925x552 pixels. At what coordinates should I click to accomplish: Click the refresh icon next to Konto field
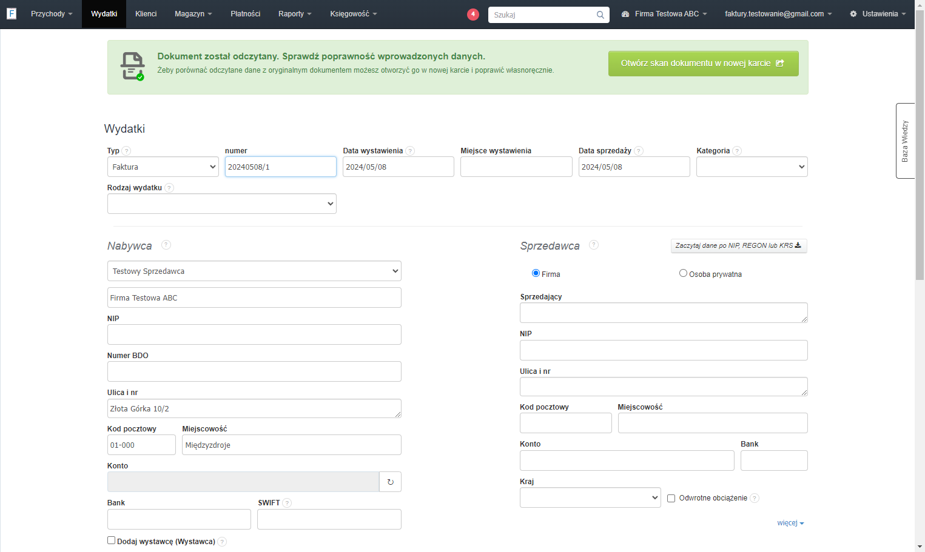point(390,482)
